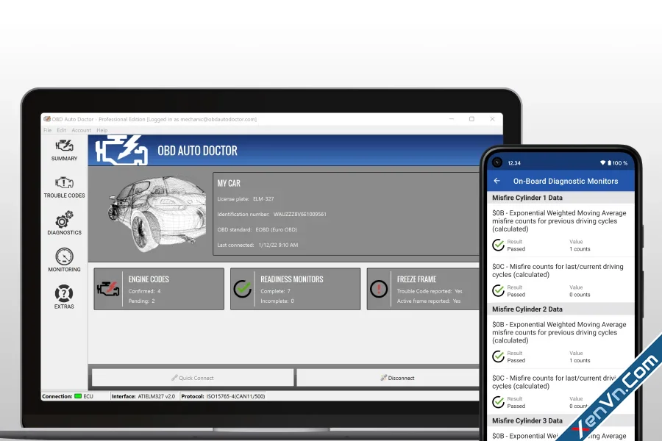The image size is (662, 441).
Task: Click the Engine Codes engine icon
Action: pos(108,289)
